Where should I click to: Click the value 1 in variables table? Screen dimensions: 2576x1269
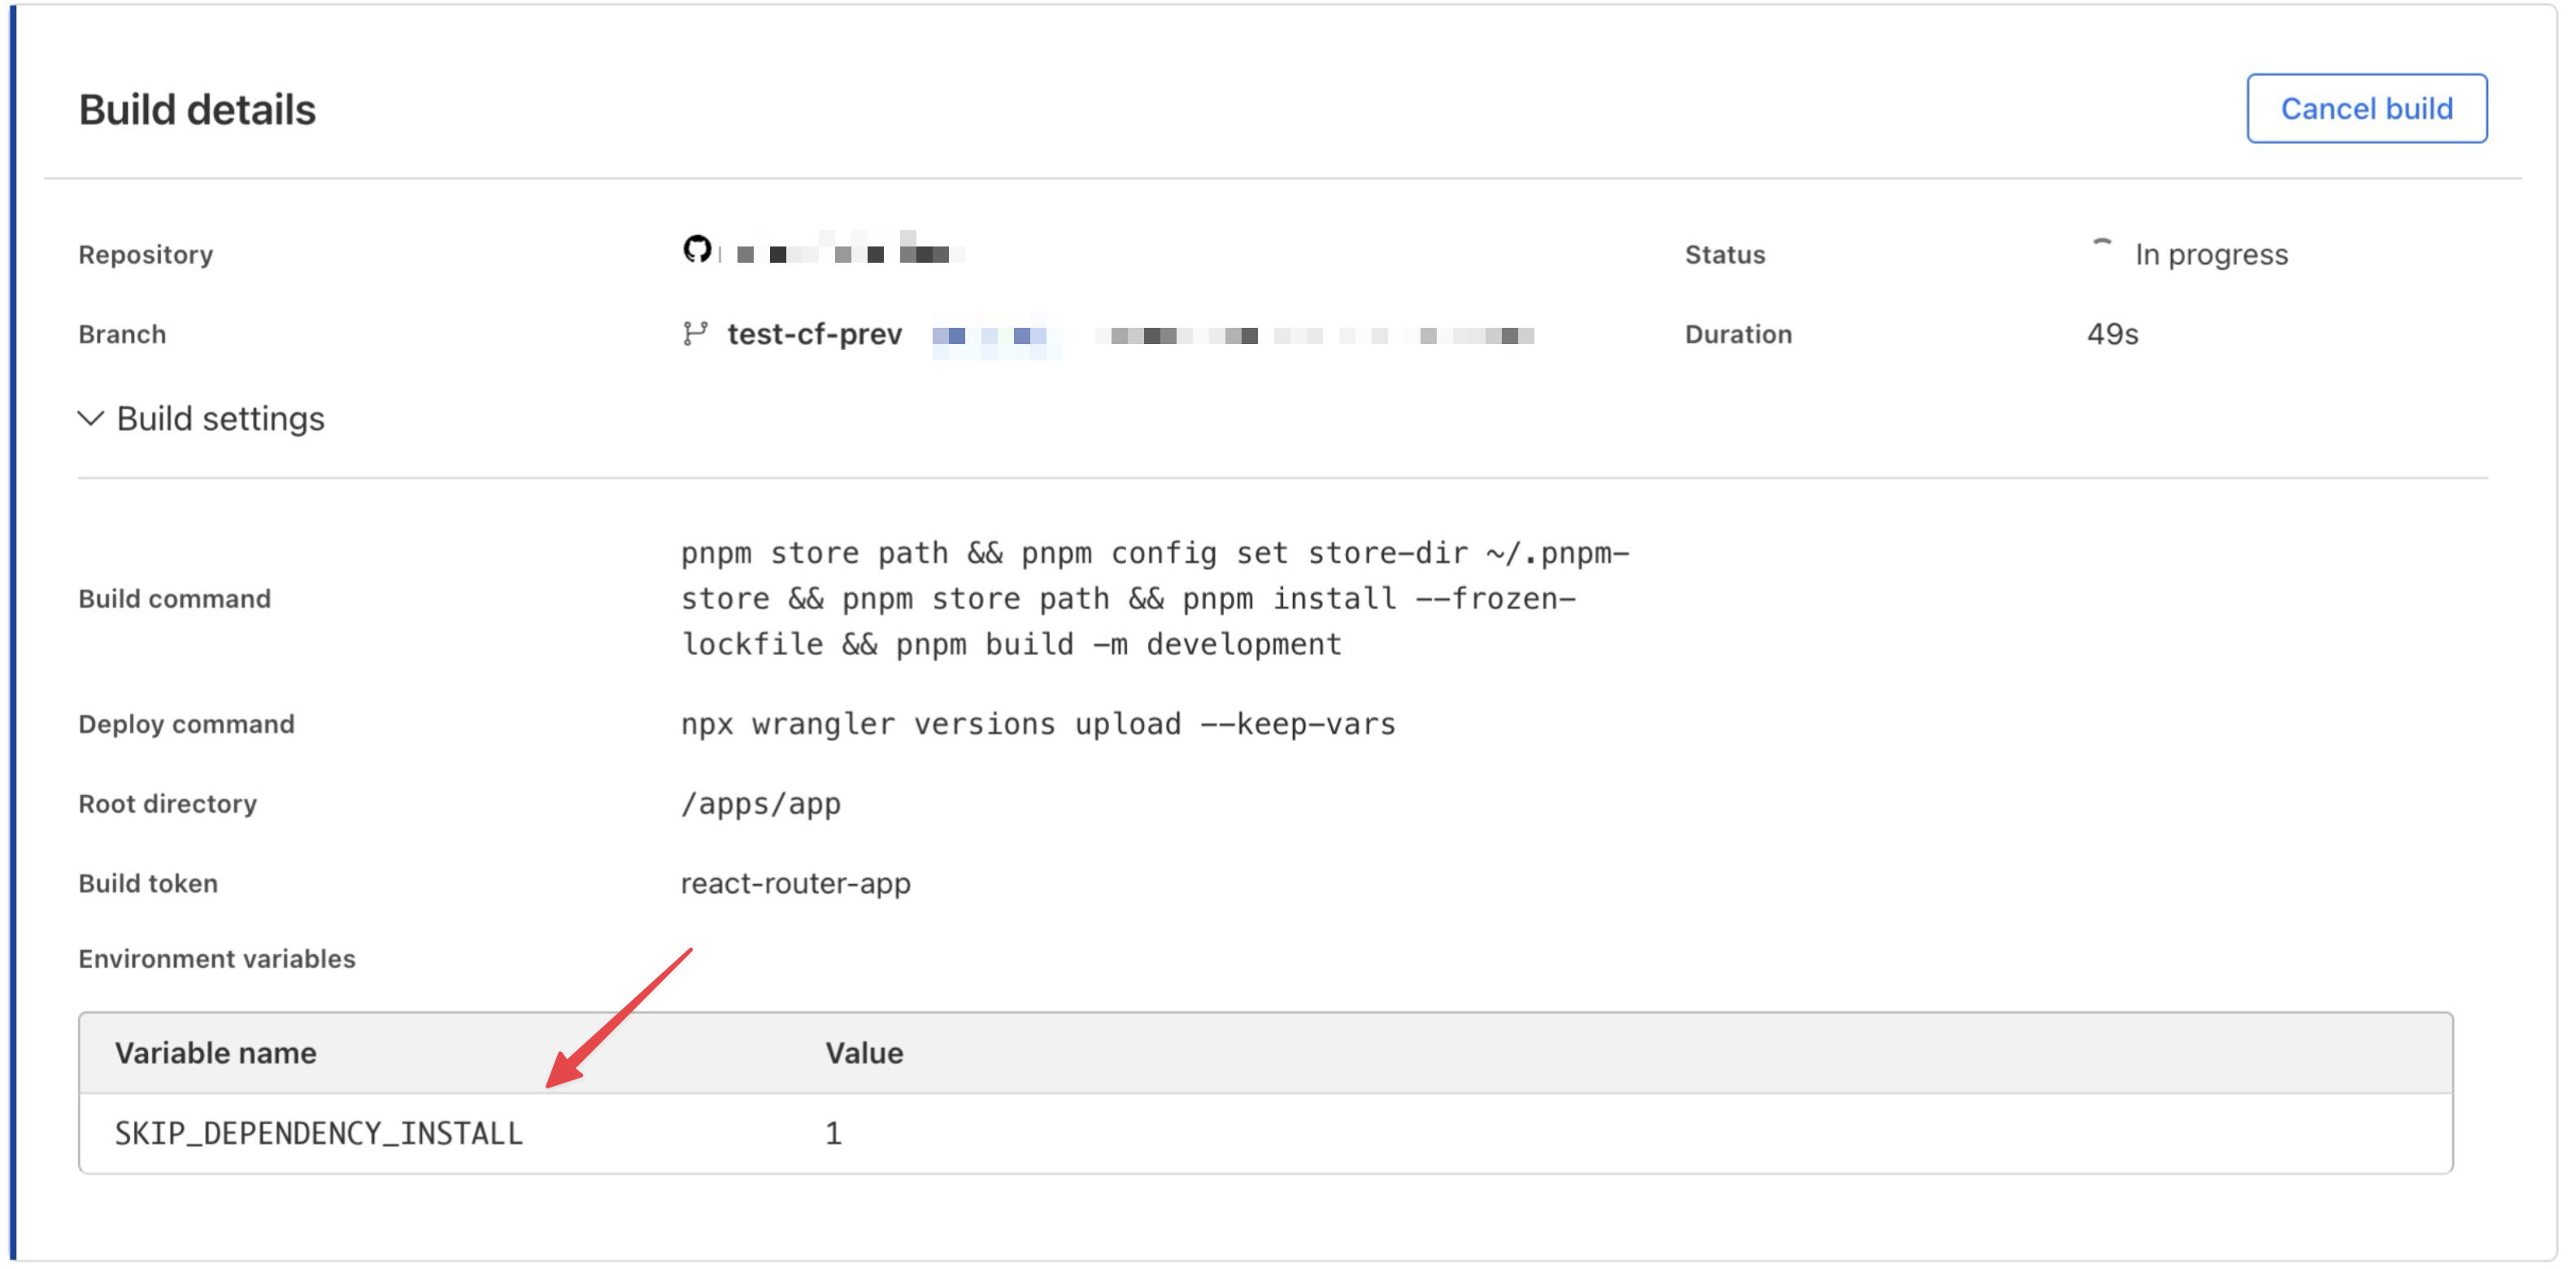coord(833,1133)
